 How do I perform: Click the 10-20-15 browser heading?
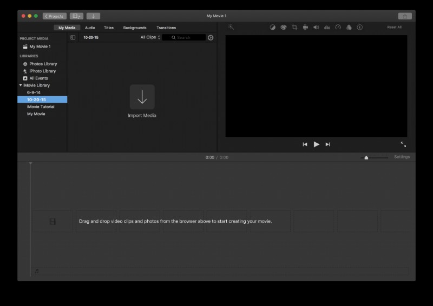coord(91,37)
